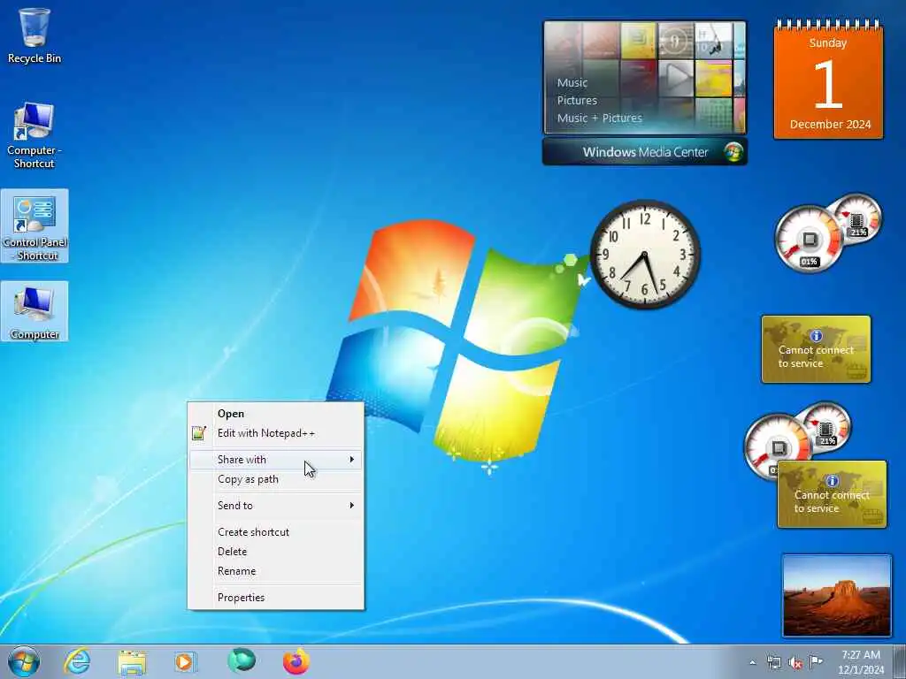This screenshot has width=906, height=679.
Task: Select the Control Panel - Shortcut icon
Action: tap(35, 226)
